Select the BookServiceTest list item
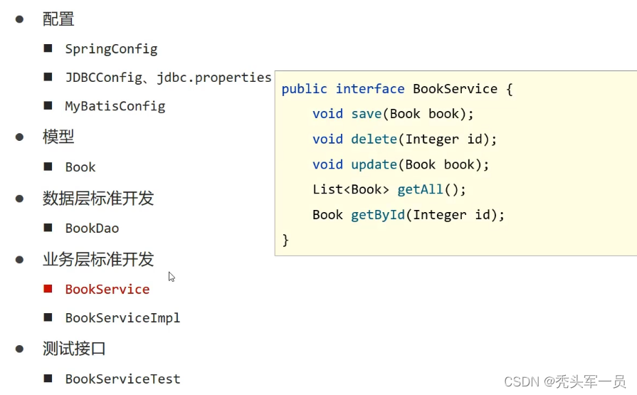 (122, 379)
